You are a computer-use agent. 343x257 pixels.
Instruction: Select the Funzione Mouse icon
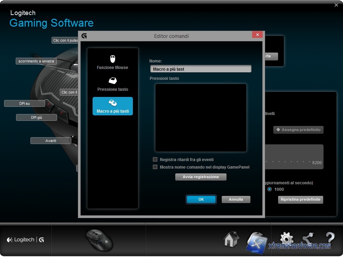[x=112, y=59]
